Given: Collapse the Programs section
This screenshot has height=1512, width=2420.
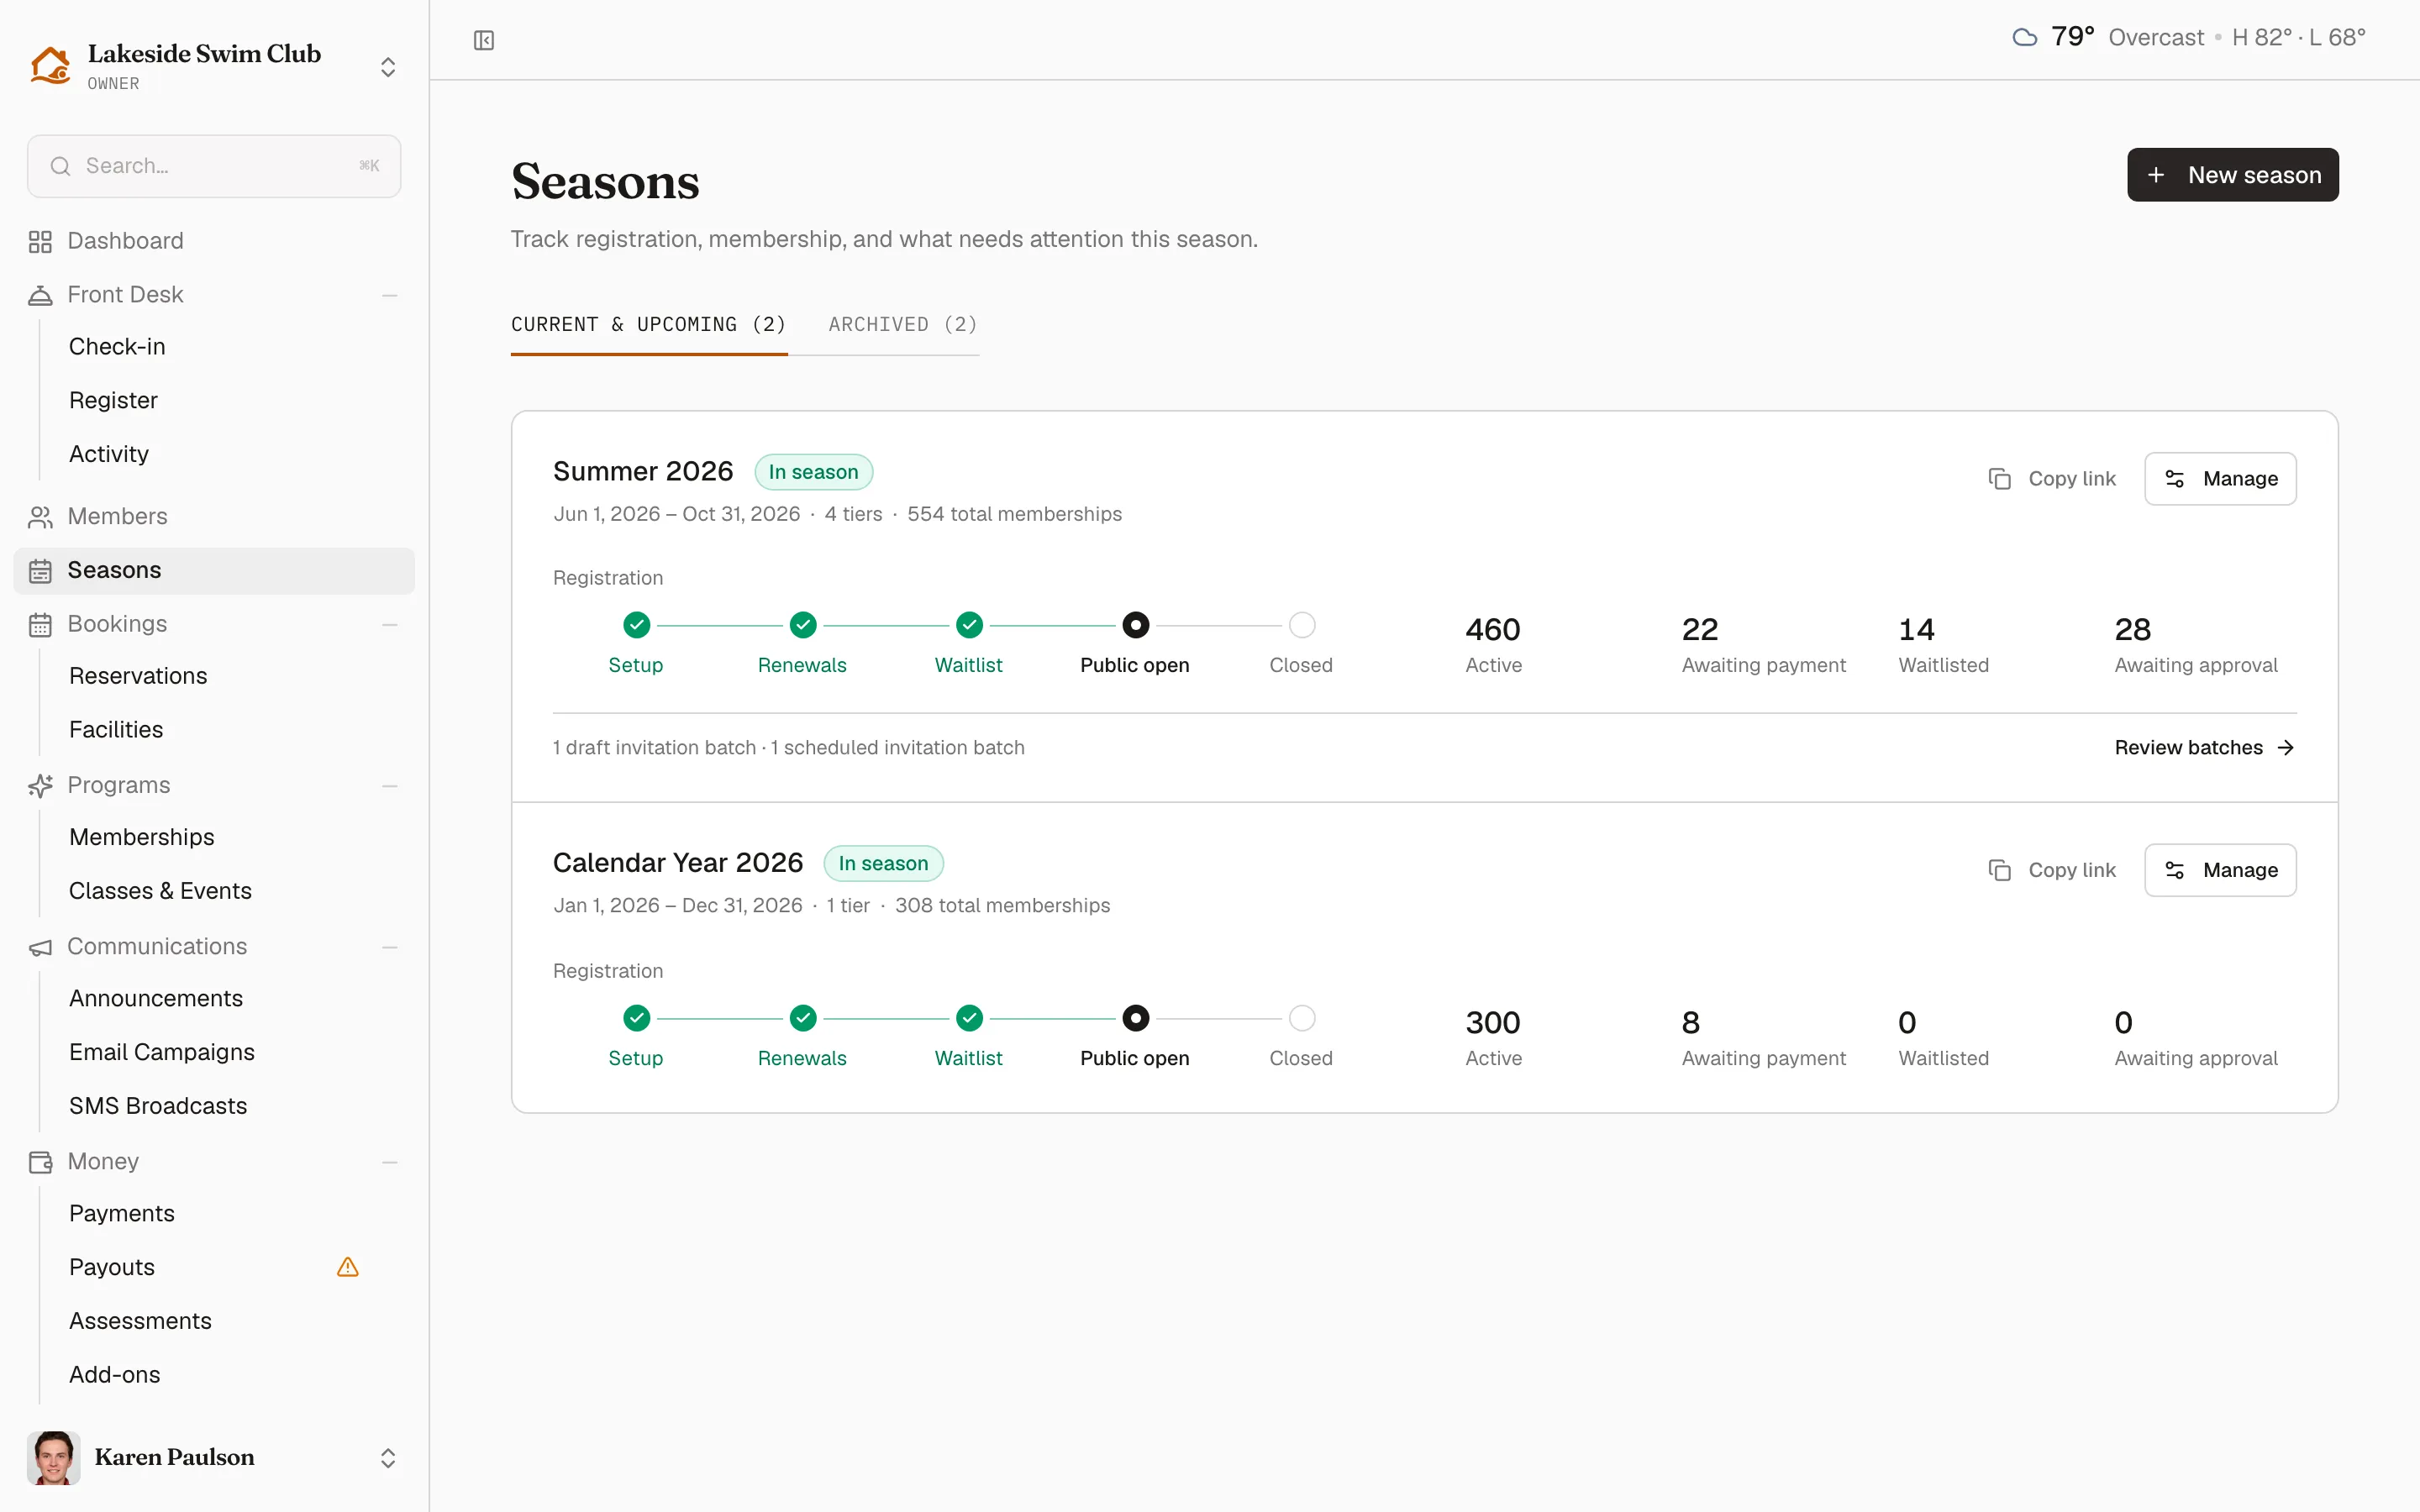Looking at the screenshot, I should click(390, 786).
